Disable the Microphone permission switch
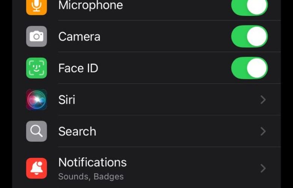This screenshot has height=188, width=293. (249, 6)
